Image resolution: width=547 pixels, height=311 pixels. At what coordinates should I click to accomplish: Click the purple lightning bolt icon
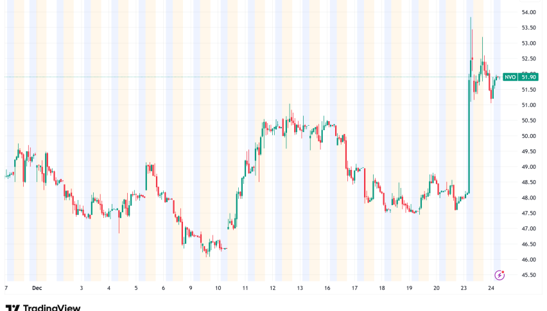pos(498,274)
